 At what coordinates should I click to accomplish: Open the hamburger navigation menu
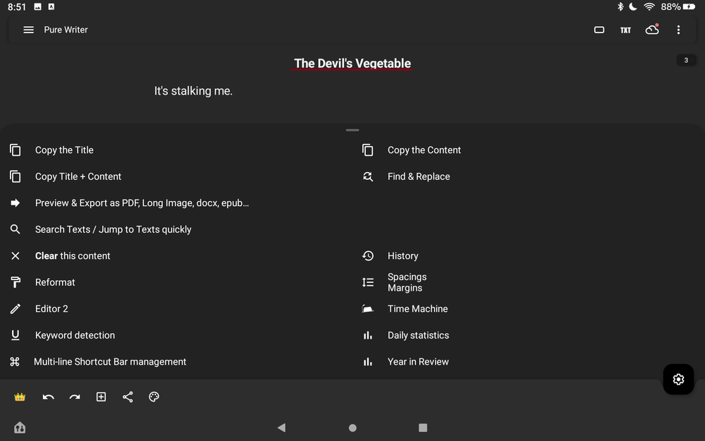pyautogui.click(x=28, y=30)
